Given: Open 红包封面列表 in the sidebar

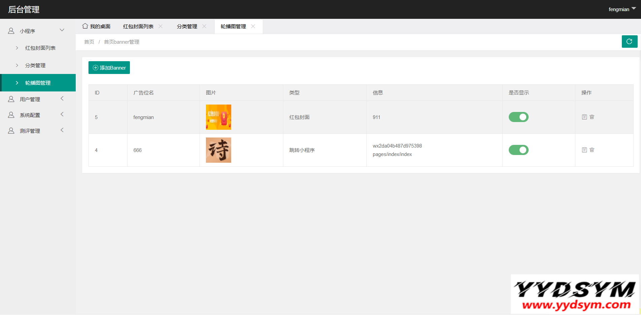Looking at the screenshot, I should [40, 48].
